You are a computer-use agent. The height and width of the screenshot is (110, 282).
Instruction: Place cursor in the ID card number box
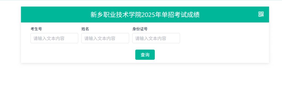pos(156,38)
